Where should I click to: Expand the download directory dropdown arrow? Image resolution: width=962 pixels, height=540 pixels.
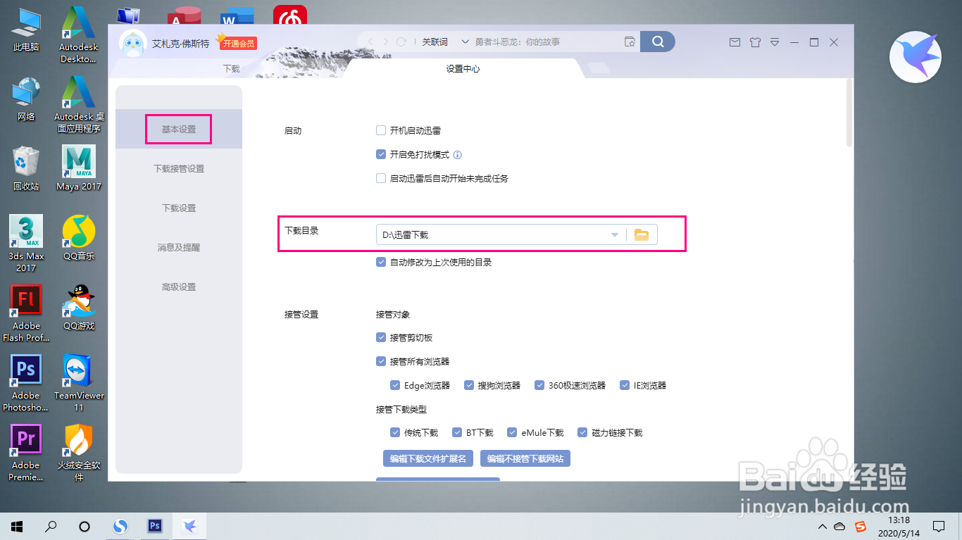pyautogui.click(x=615, y=234)
